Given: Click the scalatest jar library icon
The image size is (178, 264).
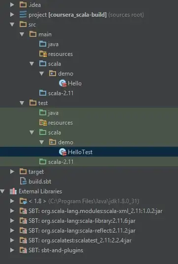Looking at the screenshot, I should pos(23,240).
